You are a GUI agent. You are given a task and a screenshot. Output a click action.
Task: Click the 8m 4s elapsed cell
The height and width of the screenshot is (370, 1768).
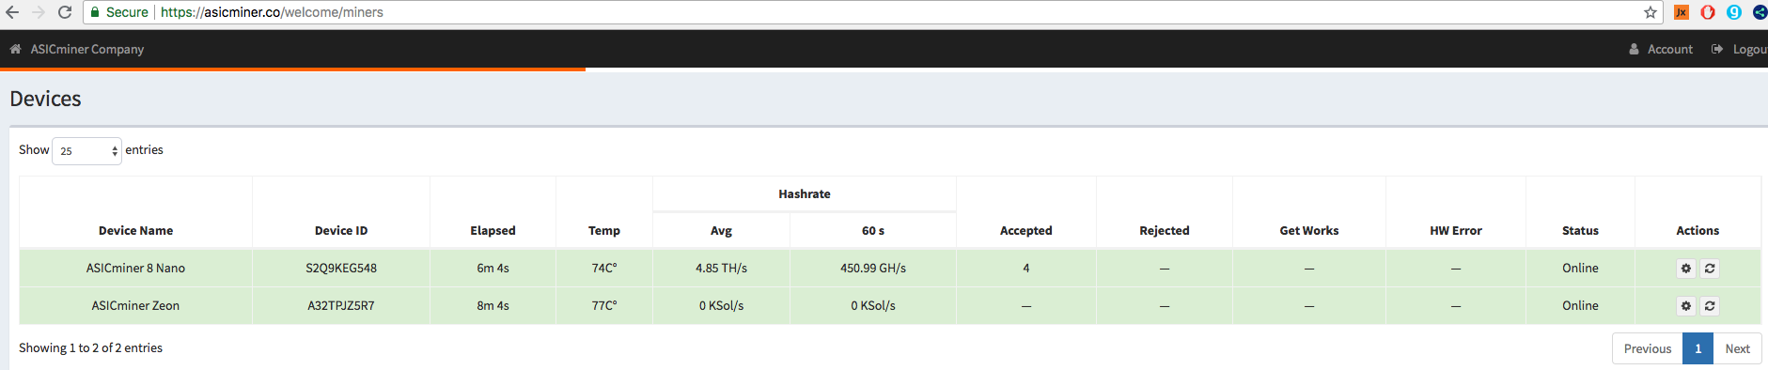pyautogui.click(x=493, y=306)
